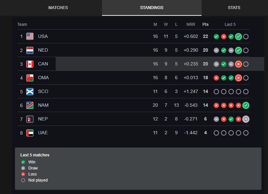Screen dimensions: 268x194
Task: Click Canada's highlighted latest loss indicator
Action: click(x=238, y=64)
